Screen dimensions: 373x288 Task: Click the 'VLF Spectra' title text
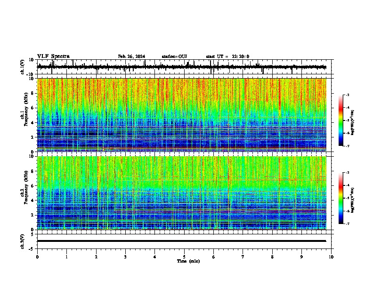pos(53,56)
